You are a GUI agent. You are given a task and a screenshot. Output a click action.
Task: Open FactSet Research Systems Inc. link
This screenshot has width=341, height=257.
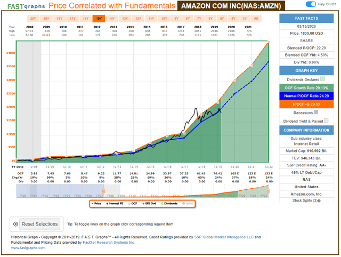pyautogui.click(x=109, y=243)
